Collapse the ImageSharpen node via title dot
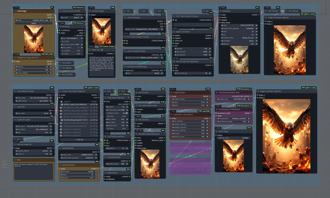Viewport: 330px width, 198px height. click(x=171, y=92)
